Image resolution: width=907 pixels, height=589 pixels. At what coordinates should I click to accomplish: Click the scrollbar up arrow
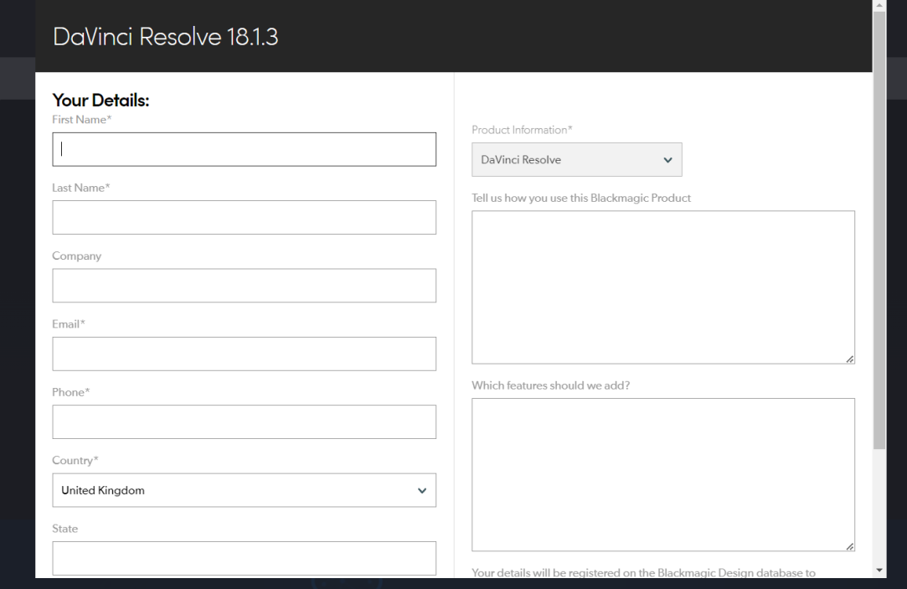click(x=879, y=5)
